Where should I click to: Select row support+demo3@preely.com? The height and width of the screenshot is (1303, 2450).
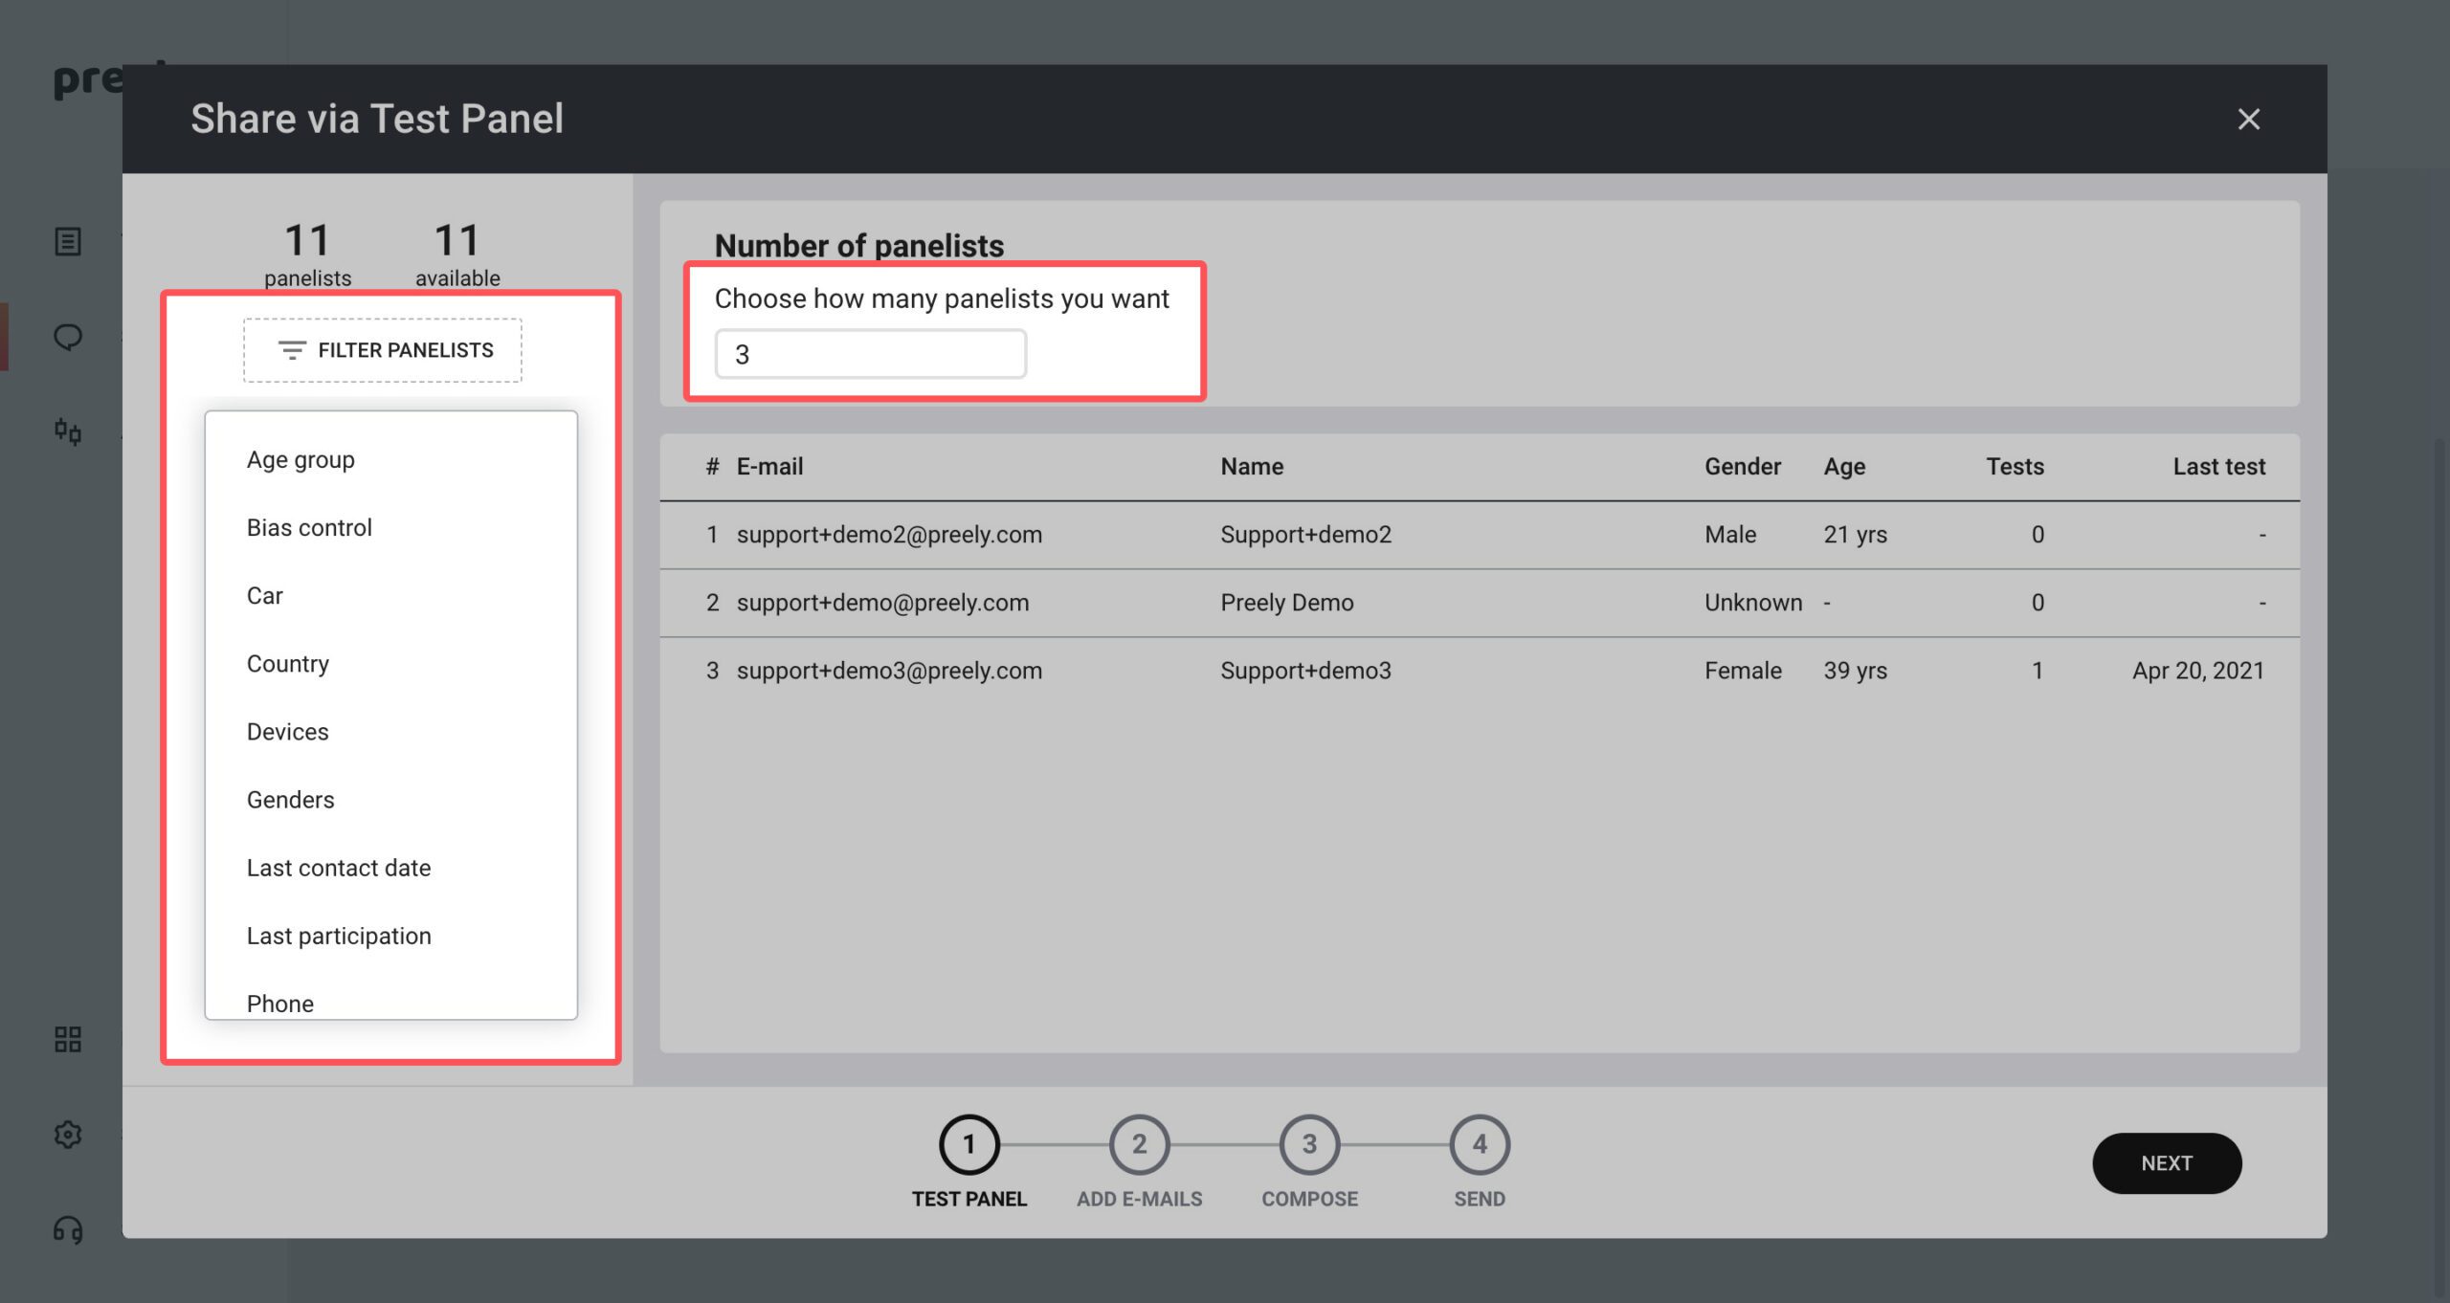pos(1480,671)
